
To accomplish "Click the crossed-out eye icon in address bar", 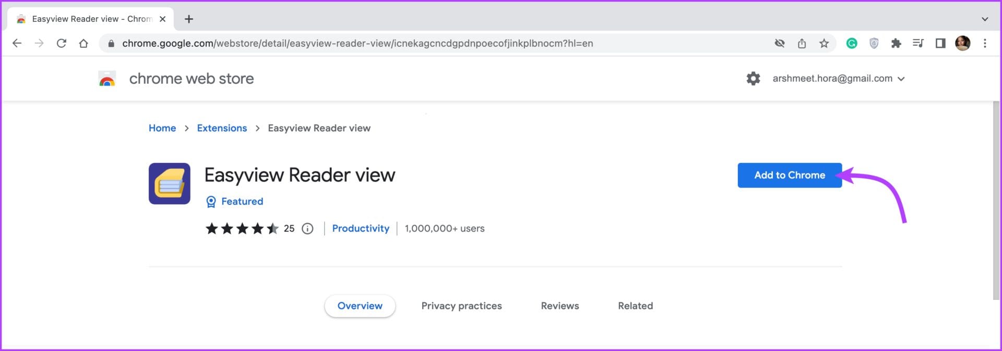I will 780,43.
